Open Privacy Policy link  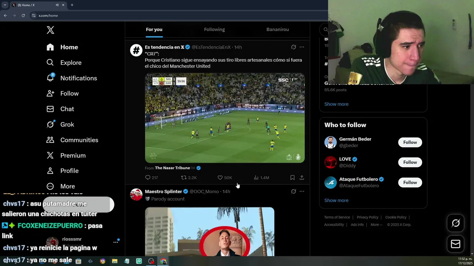[x=367, y=217]
